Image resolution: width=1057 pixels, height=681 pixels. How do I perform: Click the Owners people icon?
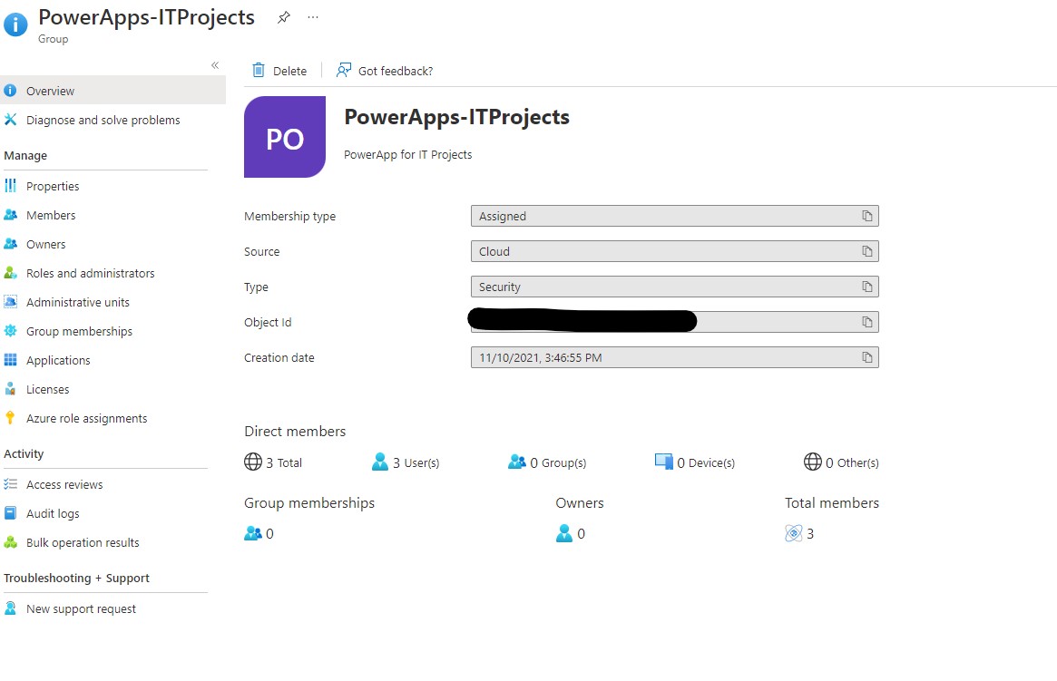point(10,244)
